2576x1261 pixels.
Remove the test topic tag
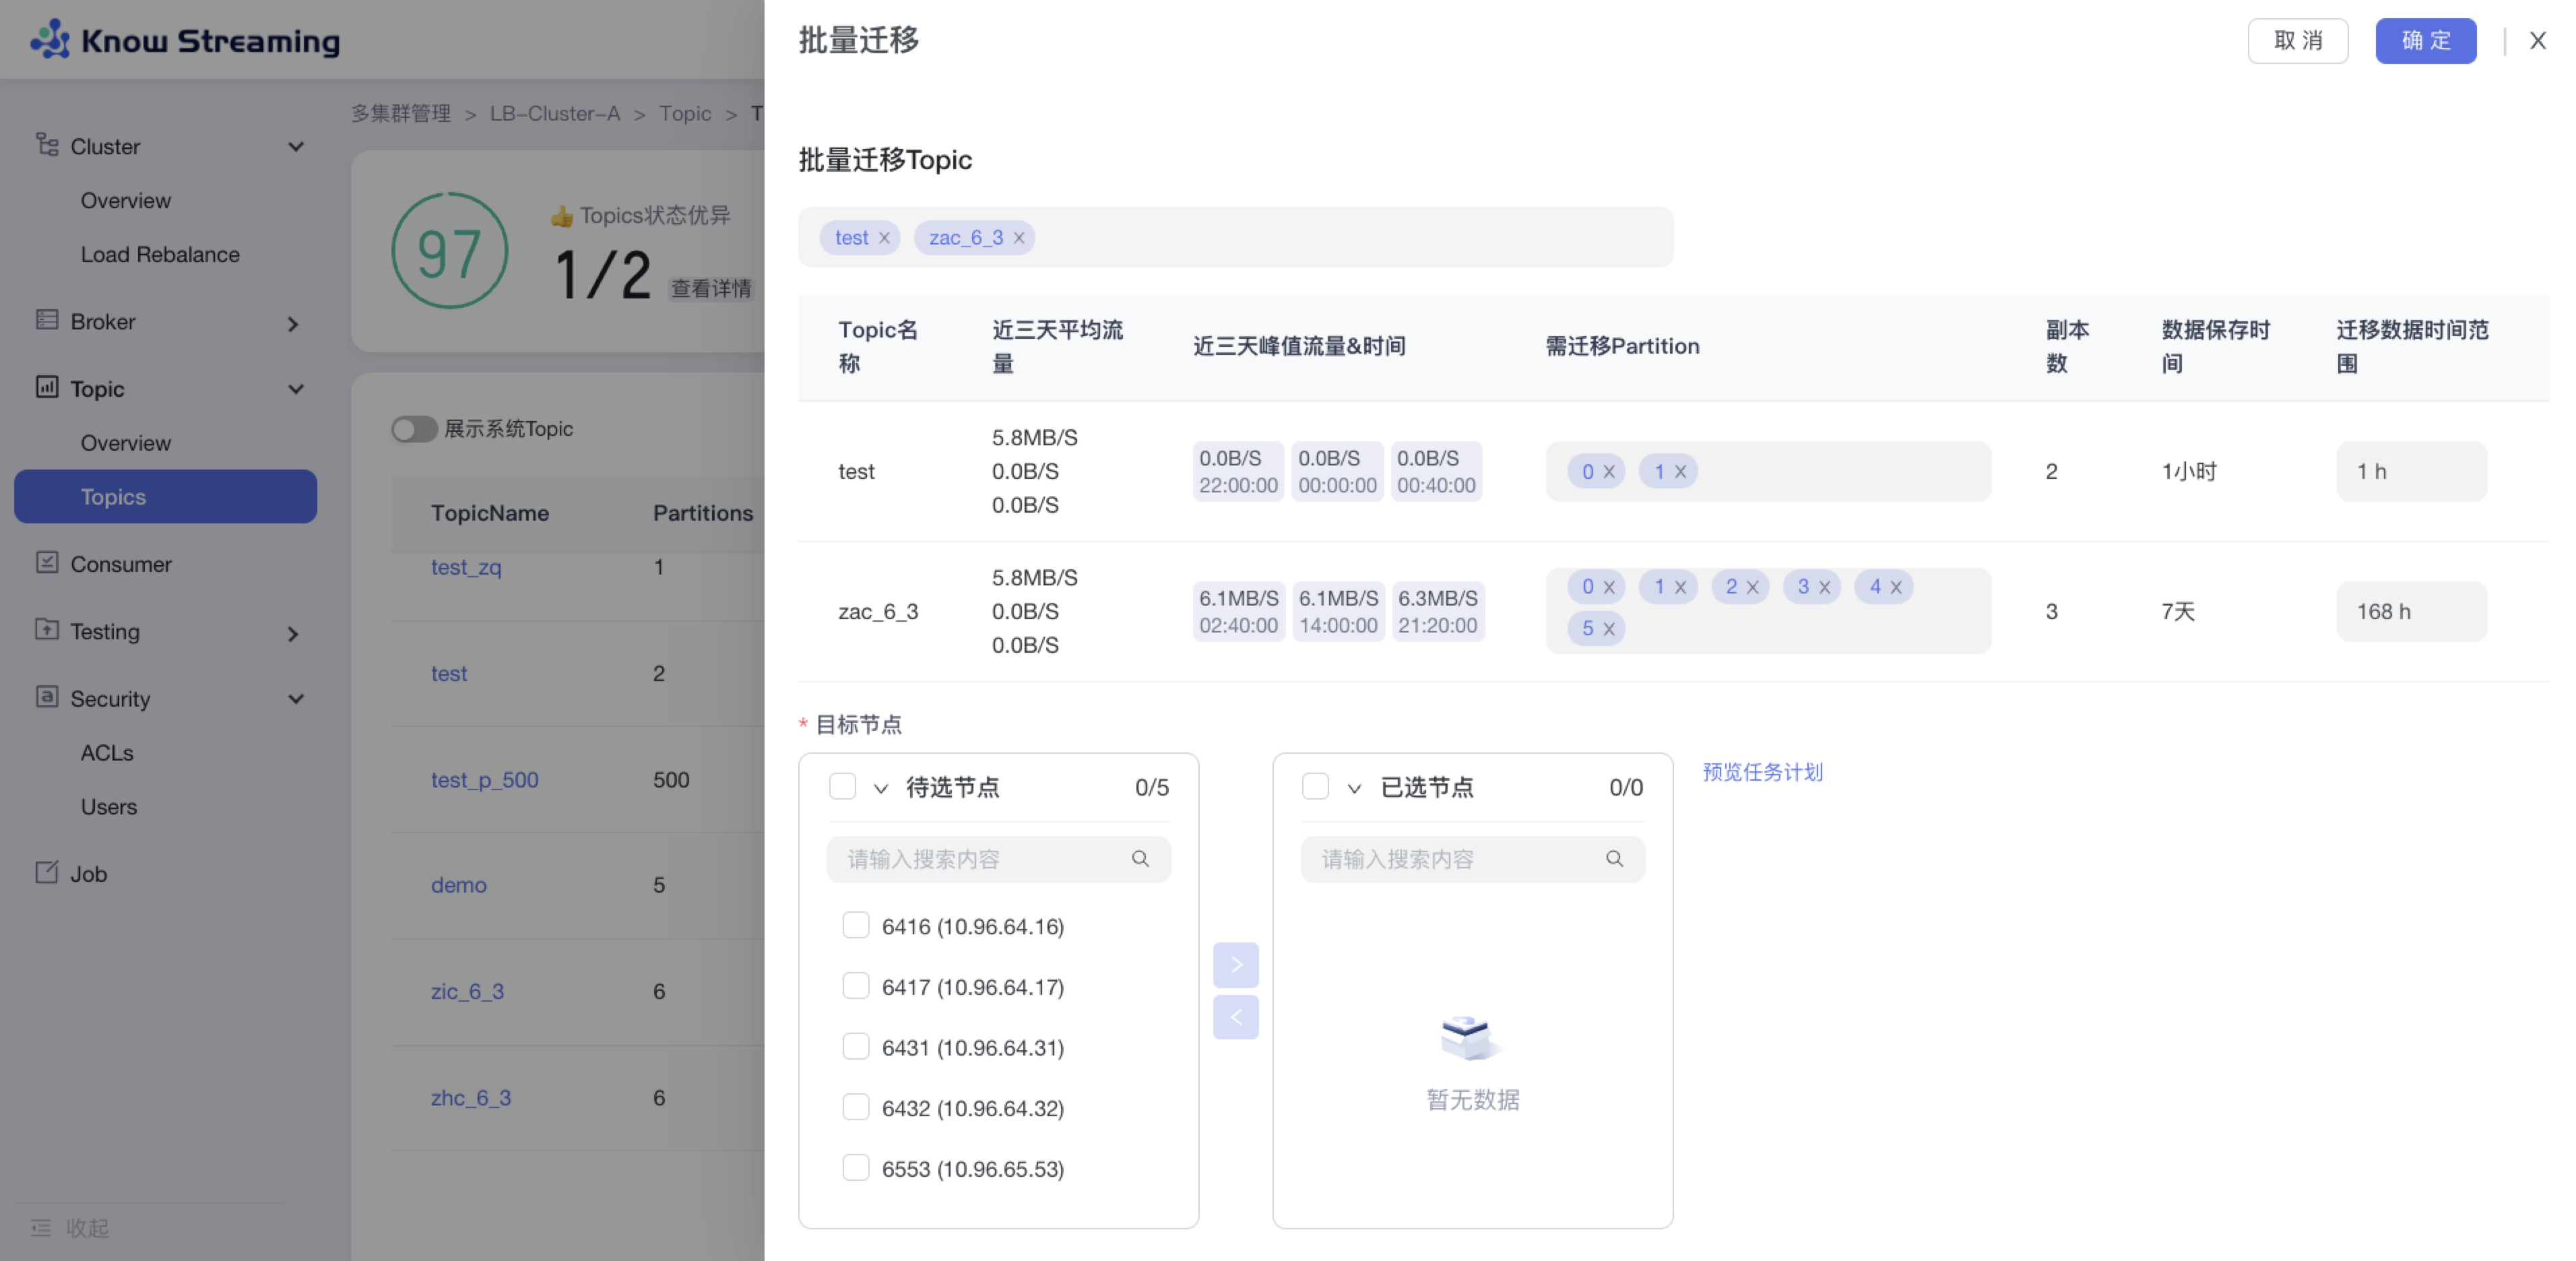[884, 238]
